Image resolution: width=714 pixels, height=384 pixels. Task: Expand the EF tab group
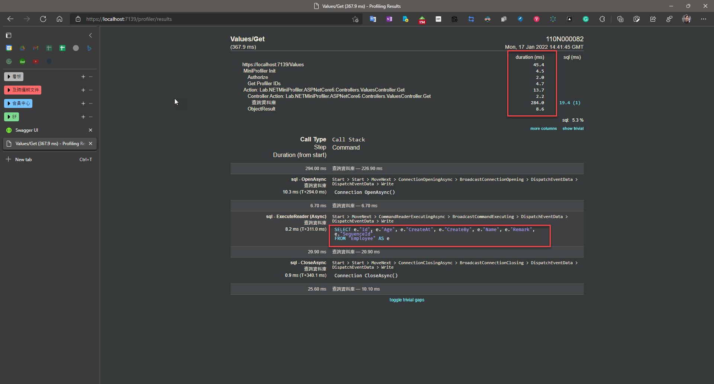12,117
